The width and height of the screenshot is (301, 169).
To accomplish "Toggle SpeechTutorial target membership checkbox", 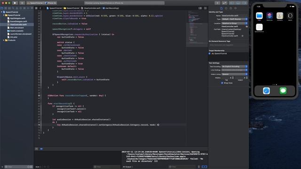I will click(209, 54).
